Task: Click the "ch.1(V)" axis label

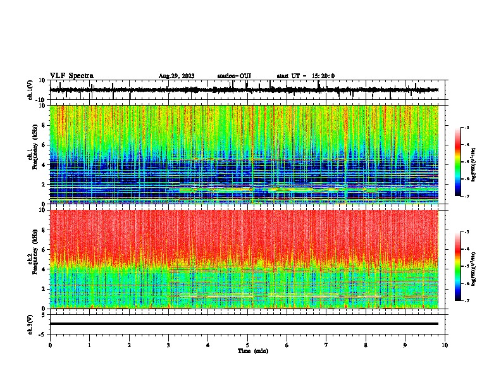Action: (x=30, y=90)
